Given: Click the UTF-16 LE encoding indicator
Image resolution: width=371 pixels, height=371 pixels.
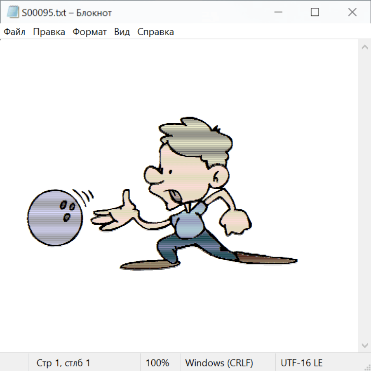Looking at the screenshot, I should point(301,363).
